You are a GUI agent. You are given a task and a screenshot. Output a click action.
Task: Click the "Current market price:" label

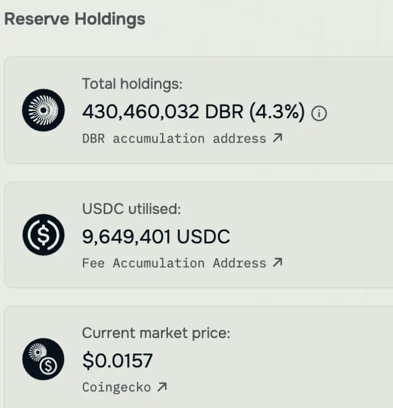[x=156, y=333]
